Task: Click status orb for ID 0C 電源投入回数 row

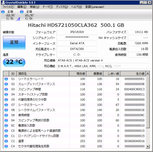Action: 6,126
